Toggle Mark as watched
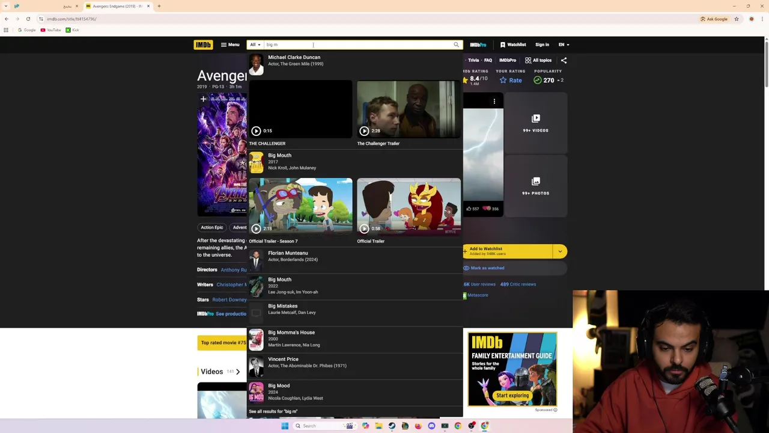Image resolution: width=769 pixels, height=433 pixels. click(484, 268)
